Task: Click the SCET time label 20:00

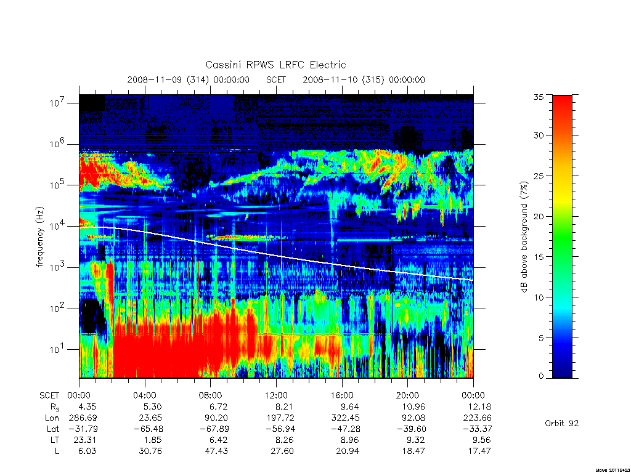Action: pyautogui.click(x=408, y=395)
